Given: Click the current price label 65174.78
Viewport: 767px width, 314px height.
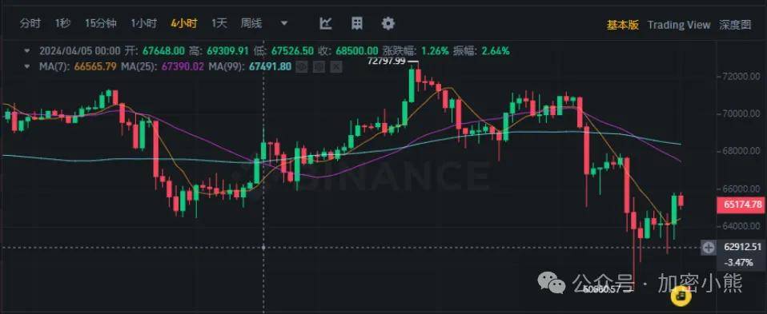Looking at the screenshot, I should coord(741,205).
